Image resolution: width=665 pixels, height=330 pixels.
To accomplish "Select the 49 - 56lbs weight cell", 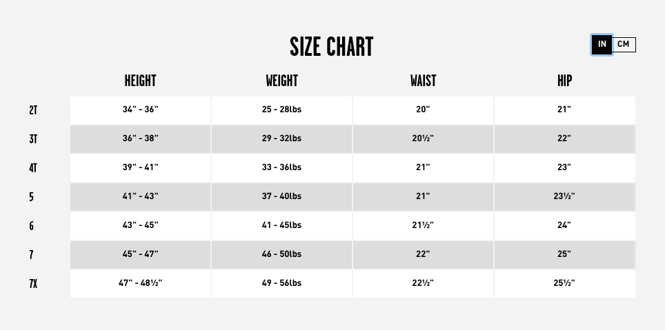I will pos(281,284).
